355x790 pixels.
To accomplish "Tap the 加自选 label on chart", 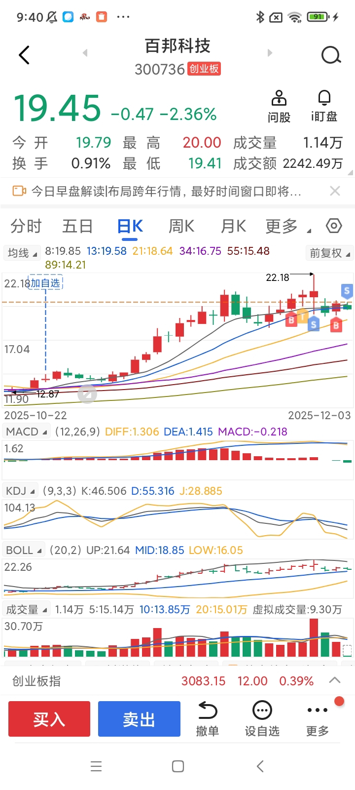I will point(45,283).
